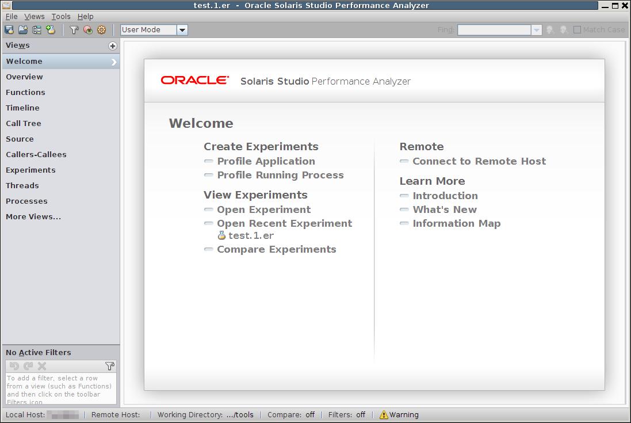Click the Open Recent Experiment link

[285, 223]
